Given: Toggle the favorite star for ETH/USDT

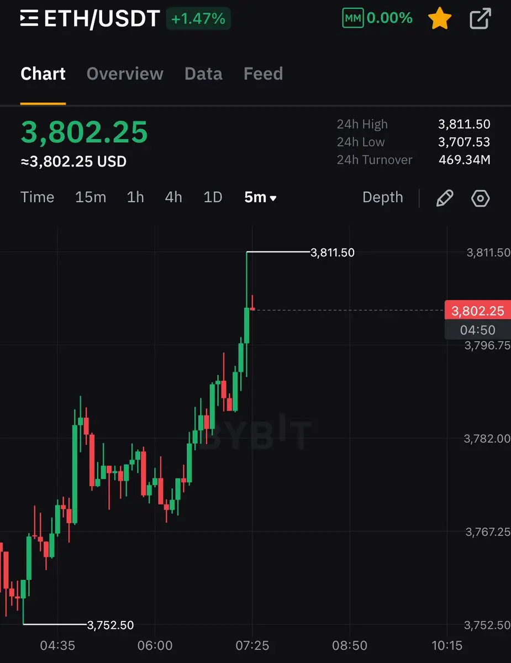Looking at the screenshot, I should (440, 19).
